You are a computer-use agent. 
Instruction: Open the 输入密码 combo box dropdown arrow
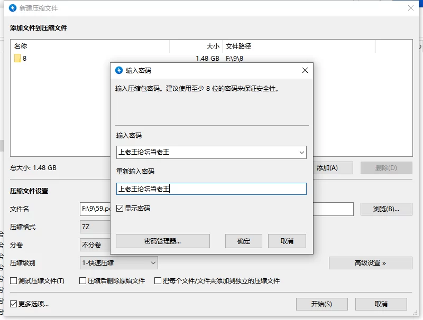[x=301, y=153]
